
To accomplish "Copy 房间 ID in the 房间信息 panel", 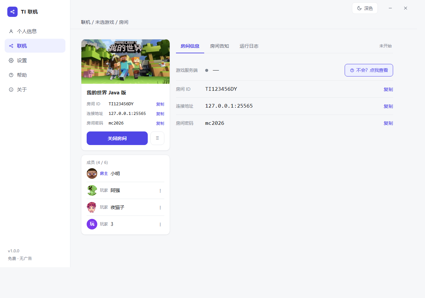I will click(388, 89).
